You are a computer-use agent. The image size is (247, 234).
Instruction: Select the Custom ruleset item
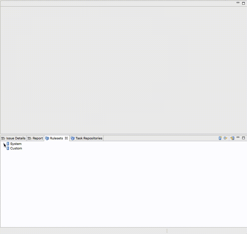coord(16,148)
